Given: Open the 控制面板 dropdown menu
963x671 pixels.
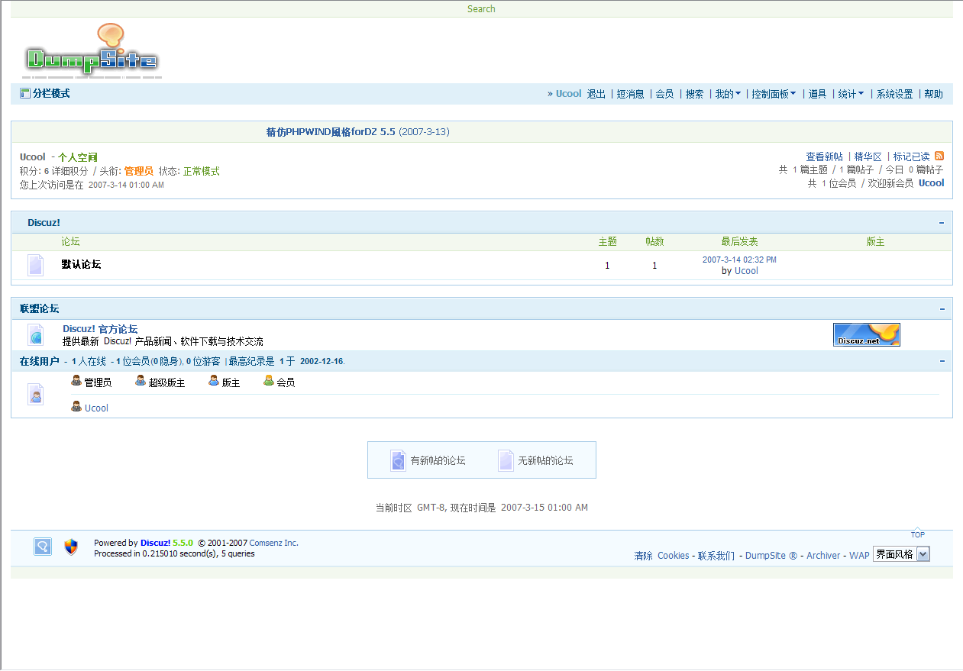Looking at the screenshot, I should click(x=774, y=94).
